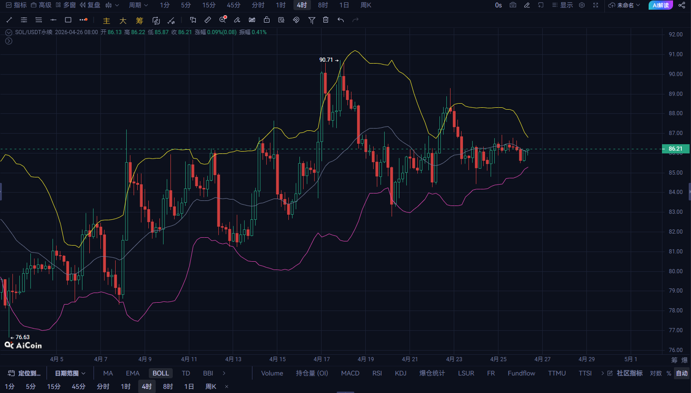This screenshot has width=691, height=393.
Task: Click the 大 large-order indicator icon
Action: click(x=123, y=20)
